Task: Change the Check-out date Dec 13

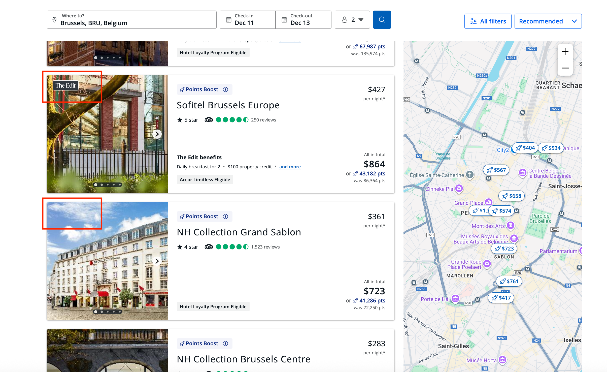Action: (x=303, y=20)
